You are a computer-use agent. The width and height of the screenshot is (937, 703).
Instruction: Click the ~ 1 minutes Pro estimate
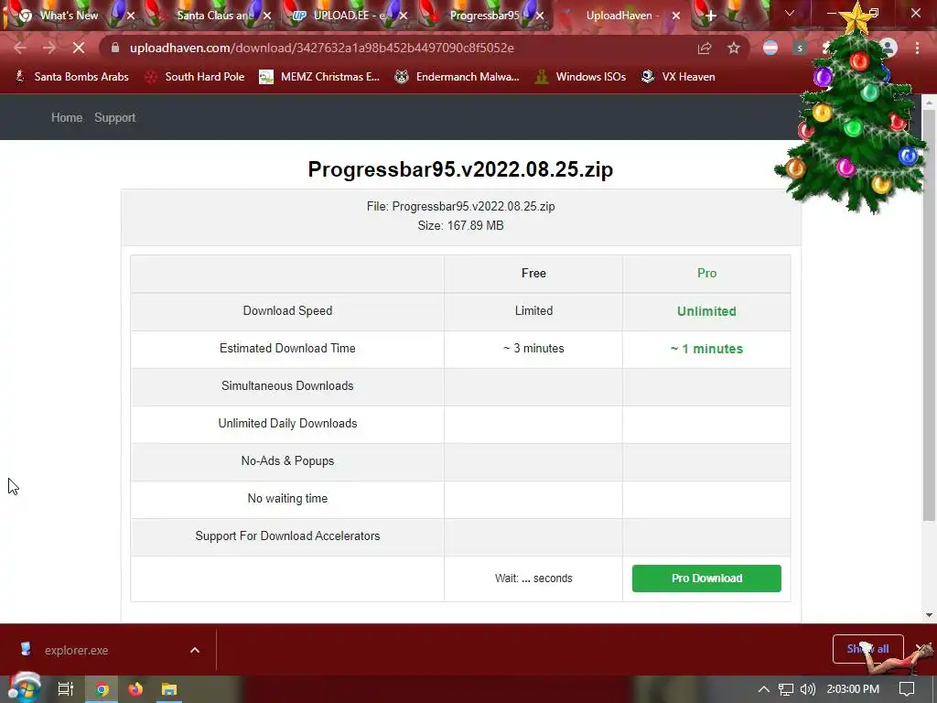706,349
